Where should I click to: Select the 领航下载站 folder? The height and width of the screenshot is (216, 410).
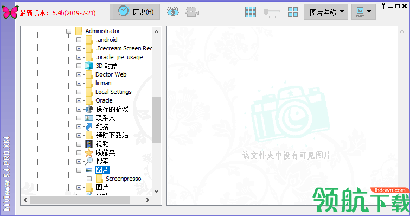click(112, 135)
